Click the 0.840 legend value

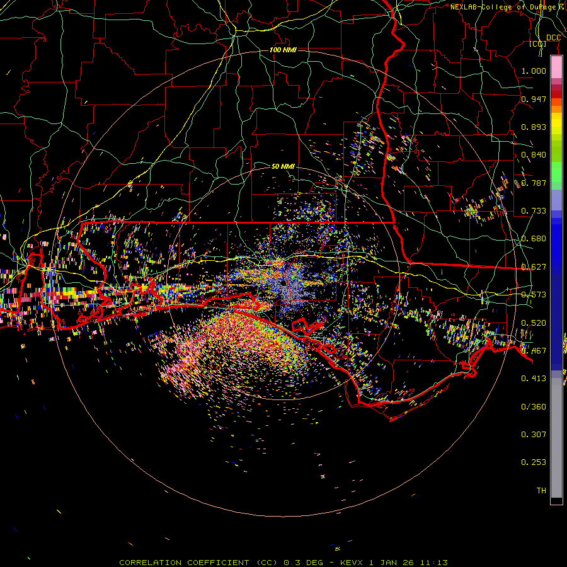click(534, 155)
